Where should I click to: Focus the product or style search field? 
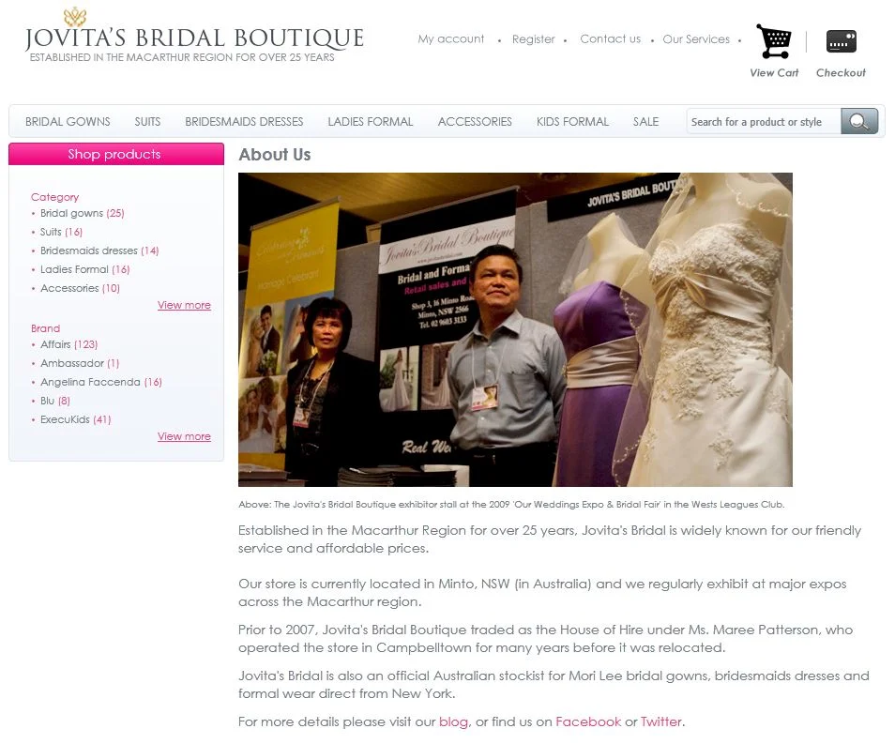(764, 122)
